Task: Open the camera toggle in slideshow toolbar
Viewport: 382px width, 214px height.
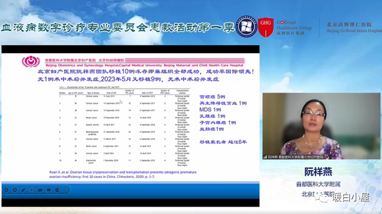Action: [40, 190]
